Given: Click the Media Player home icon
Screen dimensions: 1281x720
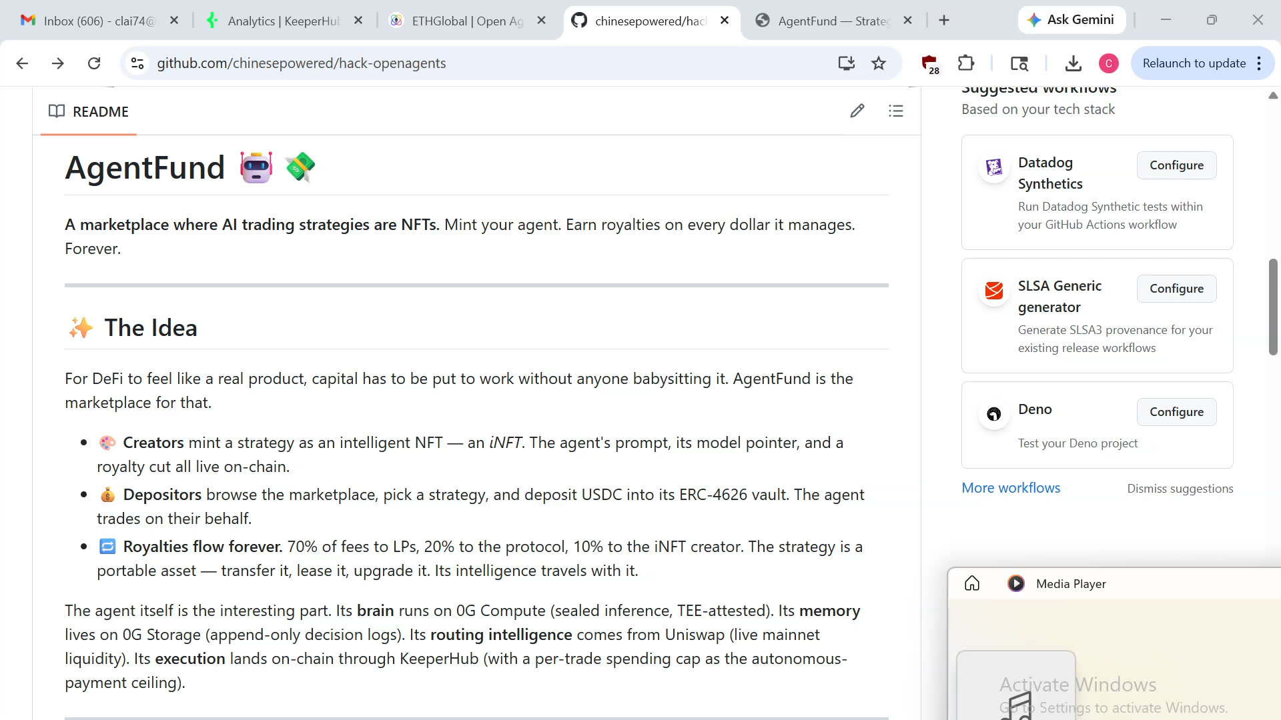Looking at the screenshot, I should [x=972, y=583].
